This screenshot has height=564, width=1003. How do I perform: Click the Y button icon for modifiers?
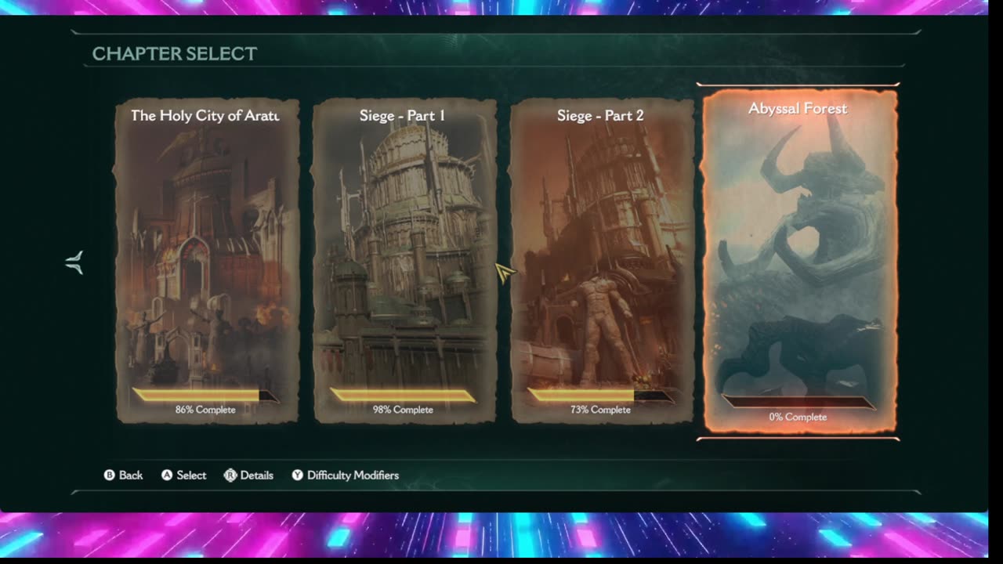click(x=297, y=475)
